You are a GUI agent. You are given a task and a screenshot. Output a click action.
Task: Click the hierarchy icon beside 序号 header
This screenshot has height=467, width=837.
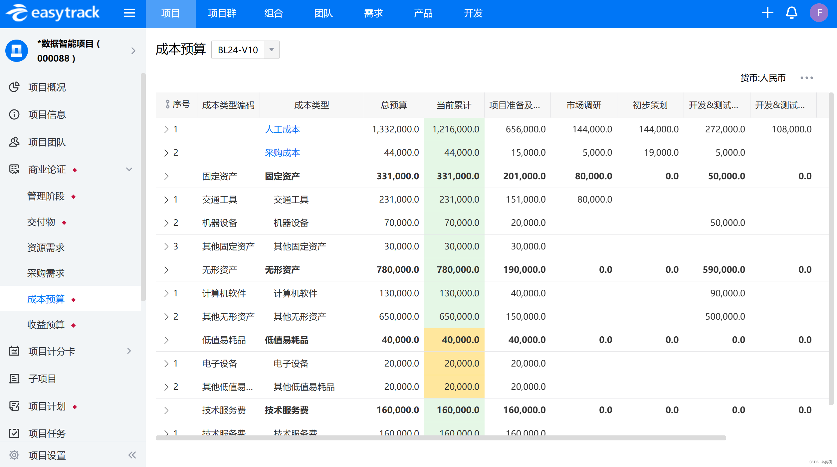pyautogui.click(x=168, y=104)
